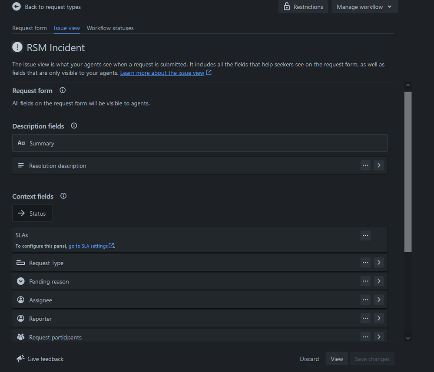Expand the Request Type field
434x372 pixels.
379,263
